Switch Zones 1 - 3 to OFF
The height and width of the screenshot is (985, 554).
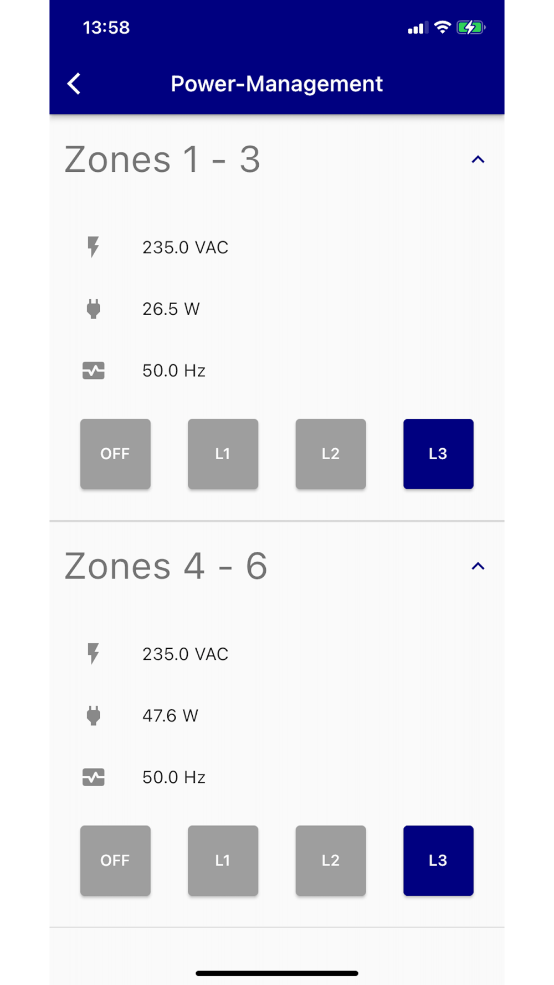(115, 454)
